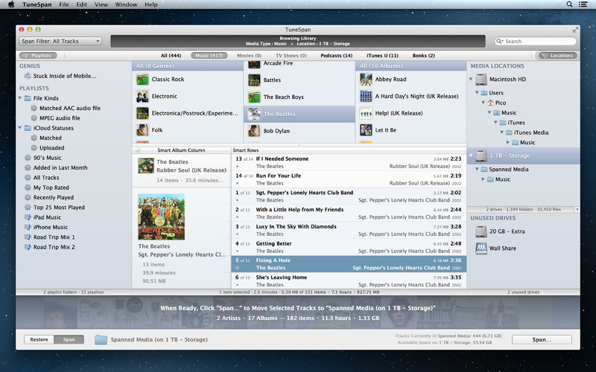Choose the Folk genre

[x=188, y=130]
